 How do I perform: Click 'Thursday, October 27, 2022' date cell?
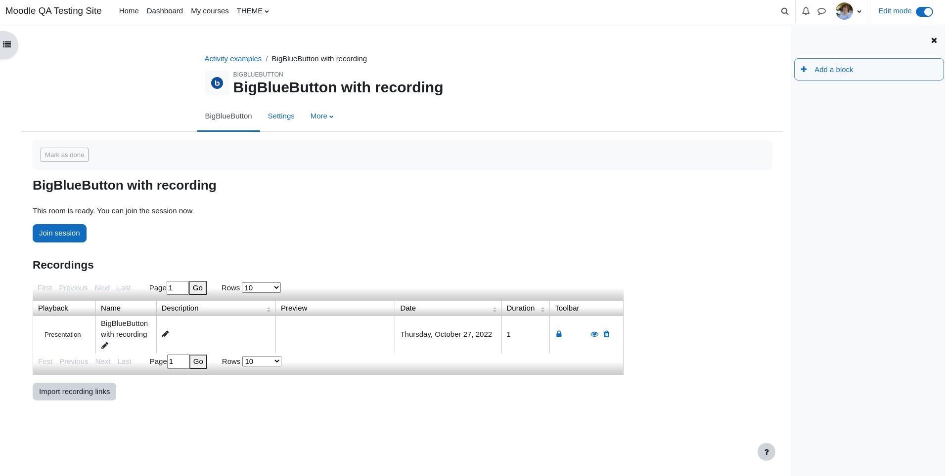(x=446, y=334)
